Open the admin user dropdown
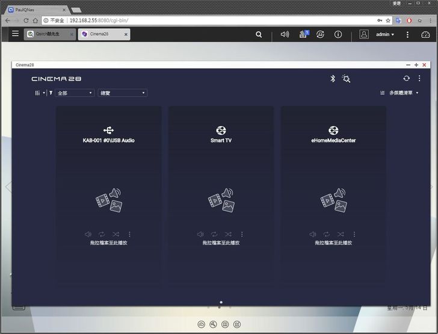The height and width of the screenshot is (334, 438). [x=385, y=35]
